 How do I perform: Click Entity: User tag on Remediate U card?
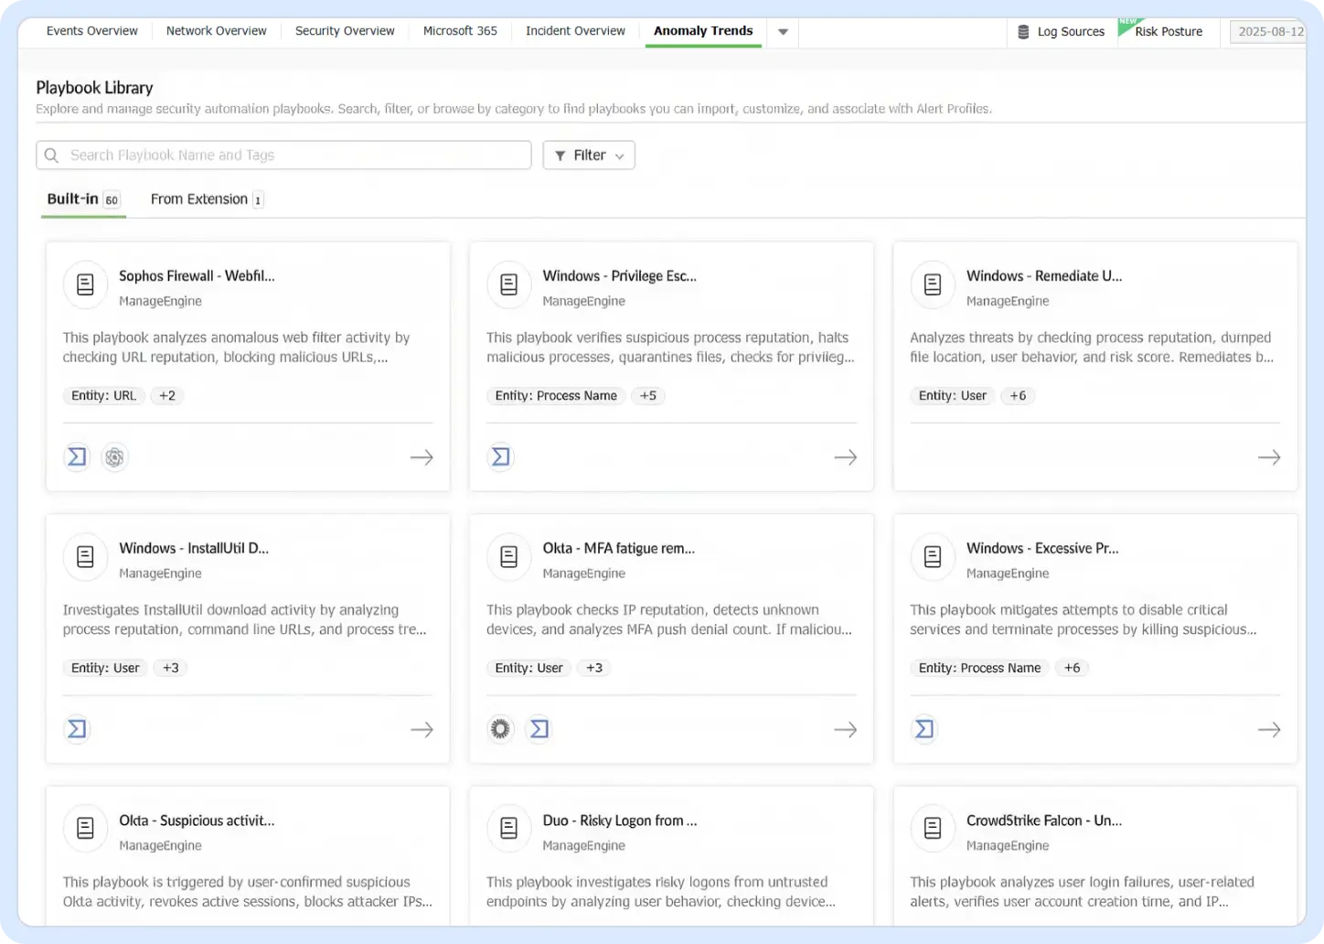click(953, 396)
